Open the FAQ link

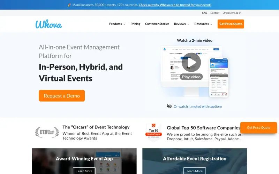[204, 13]
